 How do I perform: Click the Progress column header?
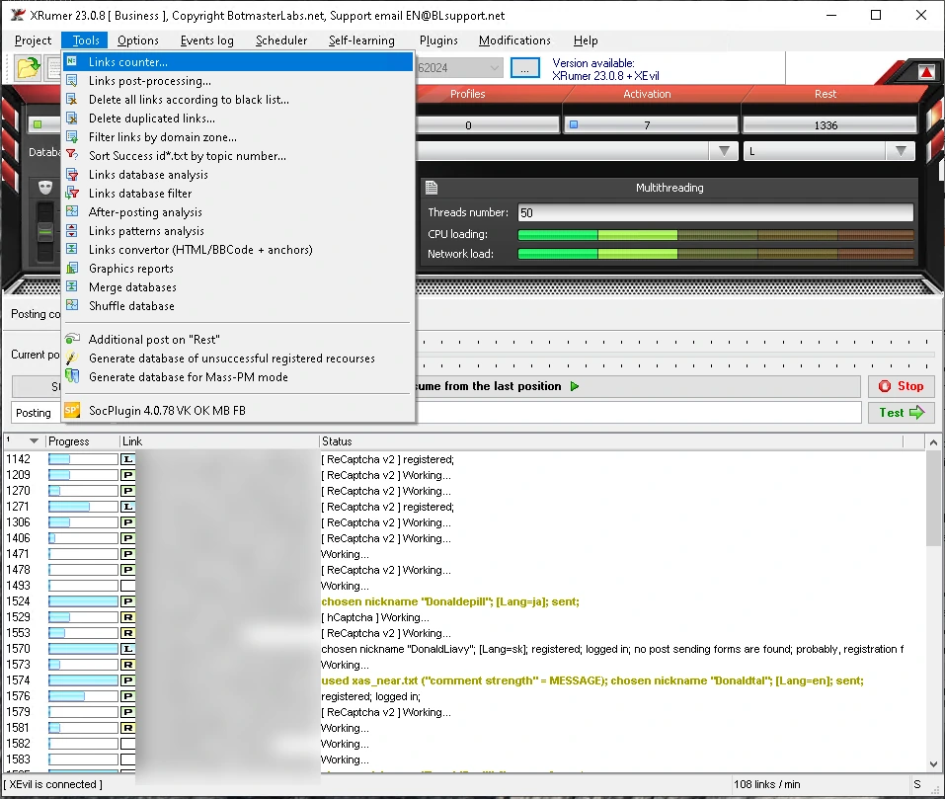83,441
